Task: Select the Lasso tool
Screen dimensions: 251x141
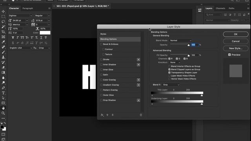Action: pyautogui.click(x=3, y=22)
